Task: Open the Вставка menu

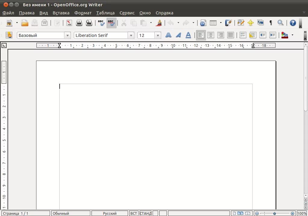Action: 61,13
